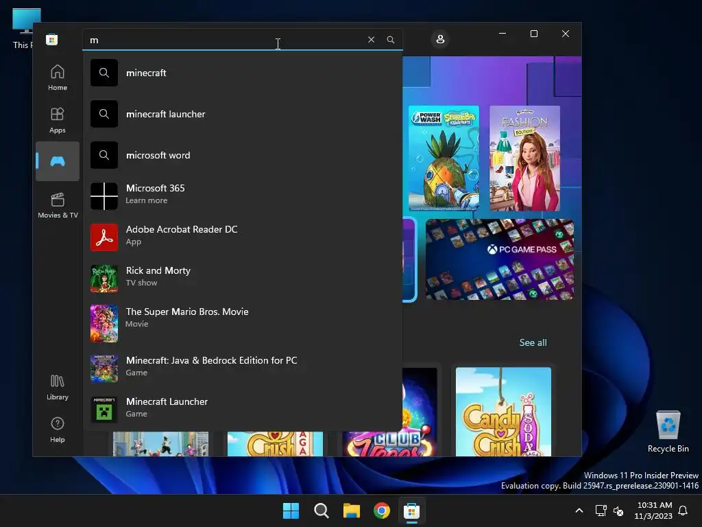
Task: Open the Home section in the sidebar
Action: pos(58,78)
